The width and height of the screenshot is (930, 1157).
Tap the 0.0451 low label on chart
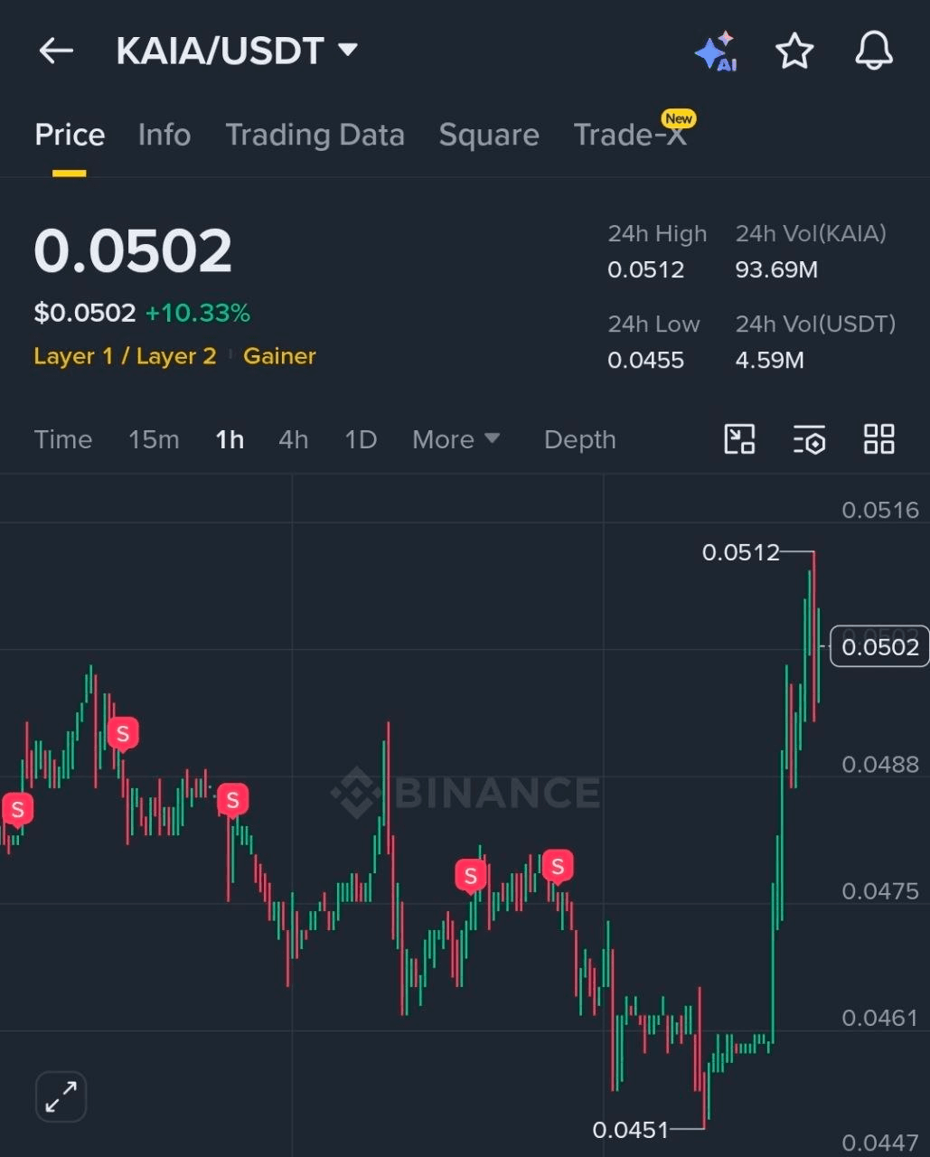pyautogui.click(x=630, y=1130)
